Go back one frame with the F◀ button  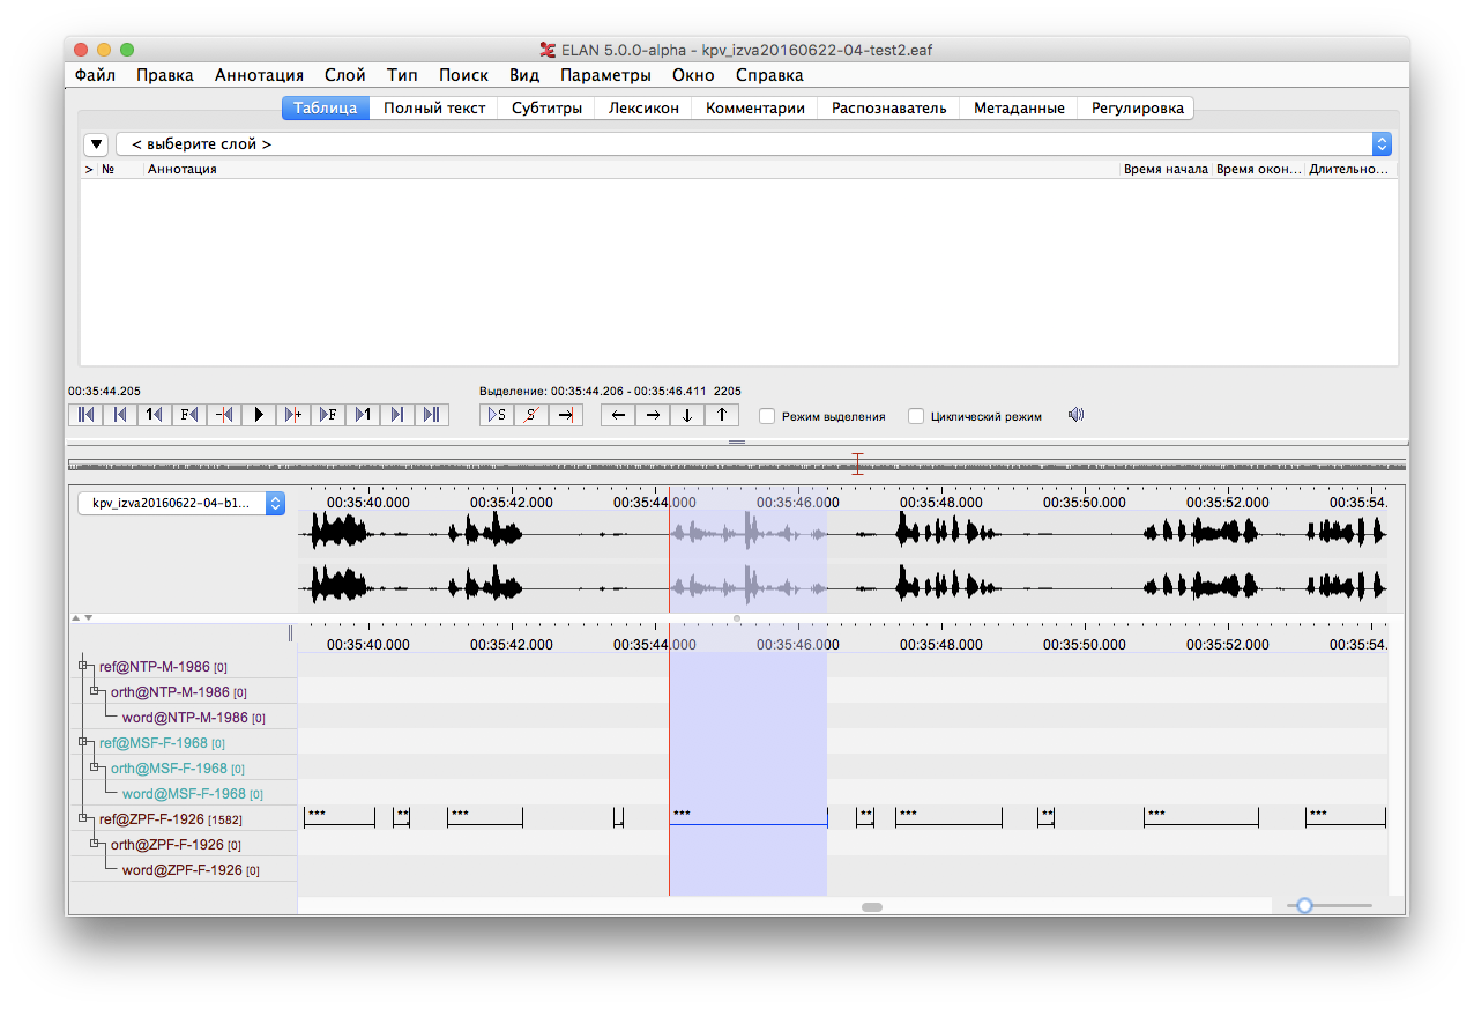pyautogui.click(x=188, y=414)
